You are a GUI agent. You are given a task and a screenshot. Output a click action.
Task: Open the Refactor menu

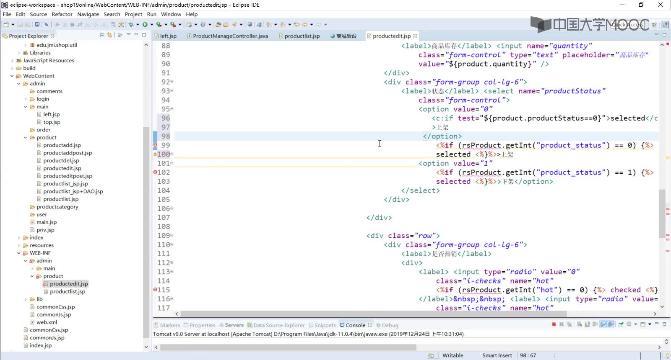(x=62, y=14)
